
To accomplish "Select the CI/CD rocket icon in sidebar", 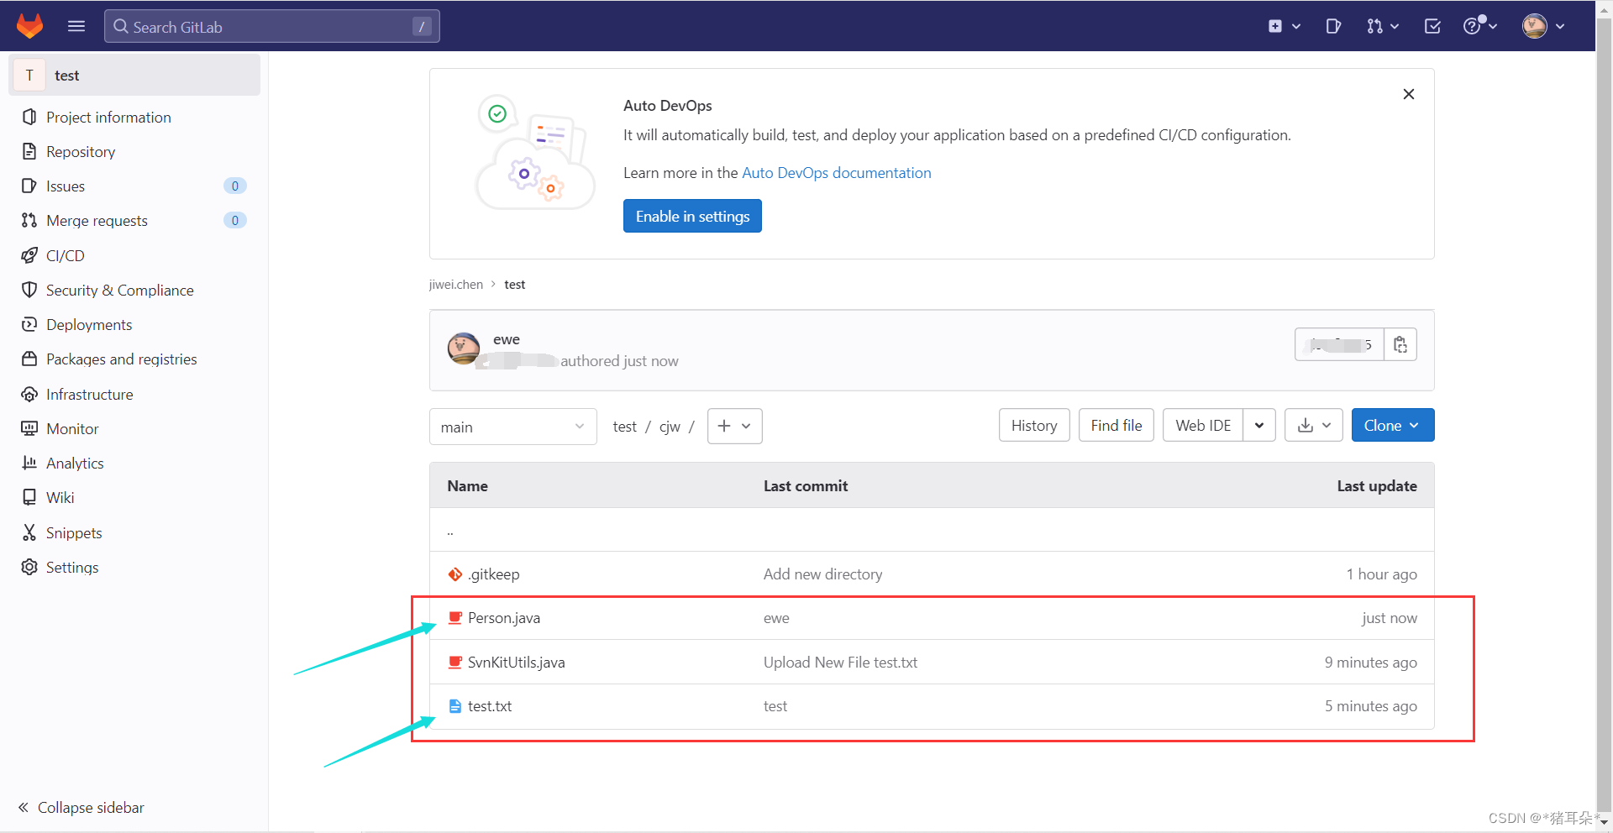I will [30, 255].
